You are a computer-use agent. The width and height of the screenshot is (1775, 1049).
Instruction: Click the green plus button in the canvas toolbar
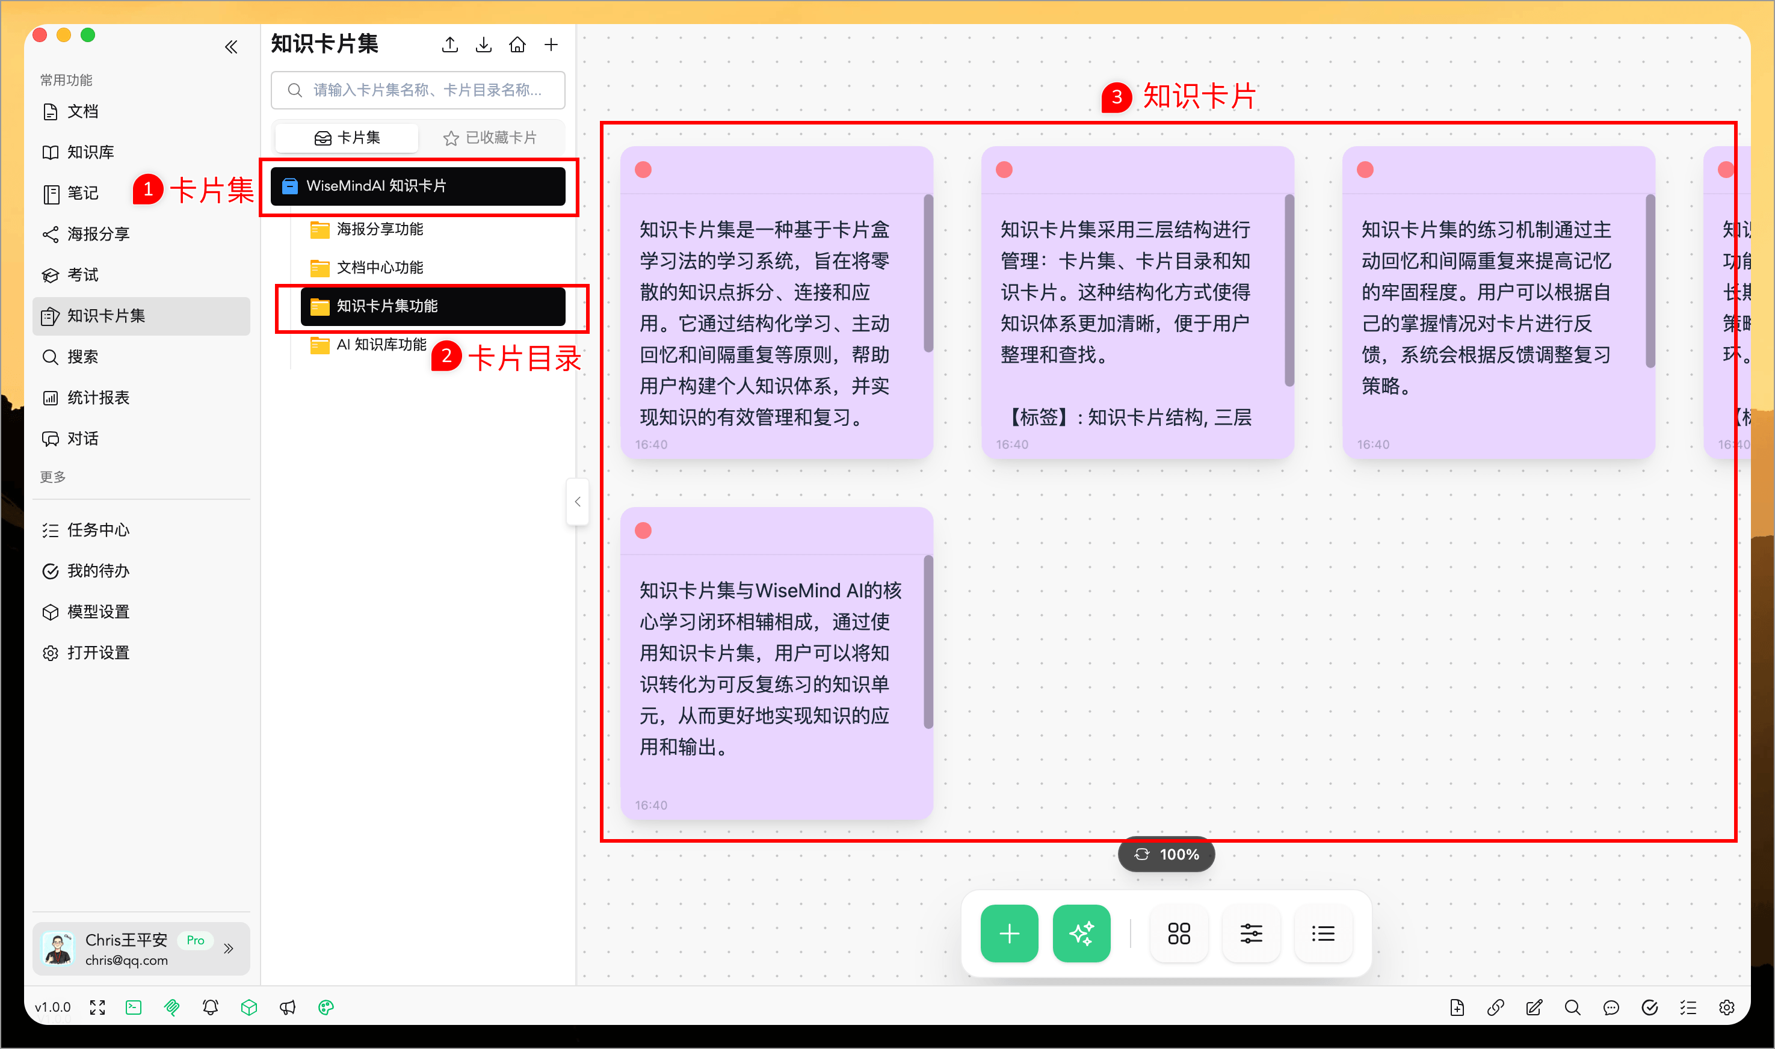coord(1008,933)
